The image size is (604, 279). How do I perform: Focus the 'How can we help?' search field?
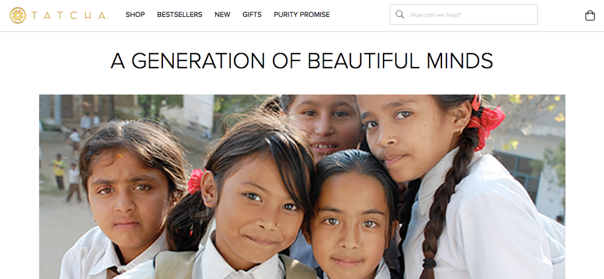coord(463,14)
